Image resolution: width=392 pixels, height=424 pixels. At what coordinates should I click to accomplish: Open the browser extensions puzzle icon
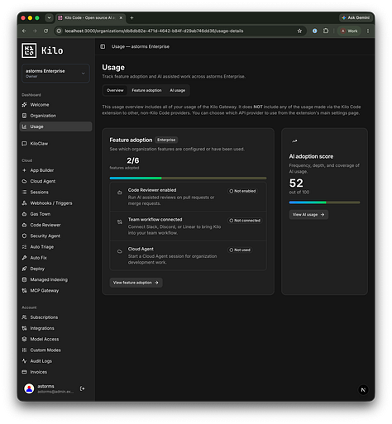[326, 31]
